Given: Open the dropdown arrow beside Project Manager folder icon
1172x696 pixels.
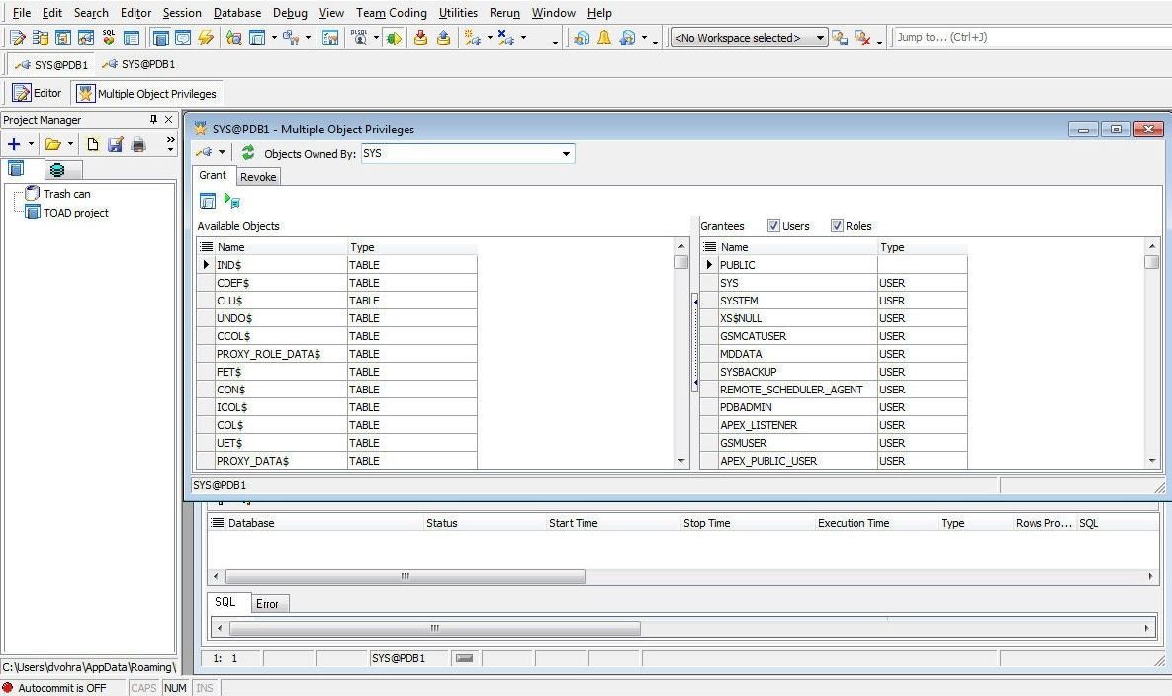Looking at the screenshot, I should pyautogui.click(x=70, y=144).
